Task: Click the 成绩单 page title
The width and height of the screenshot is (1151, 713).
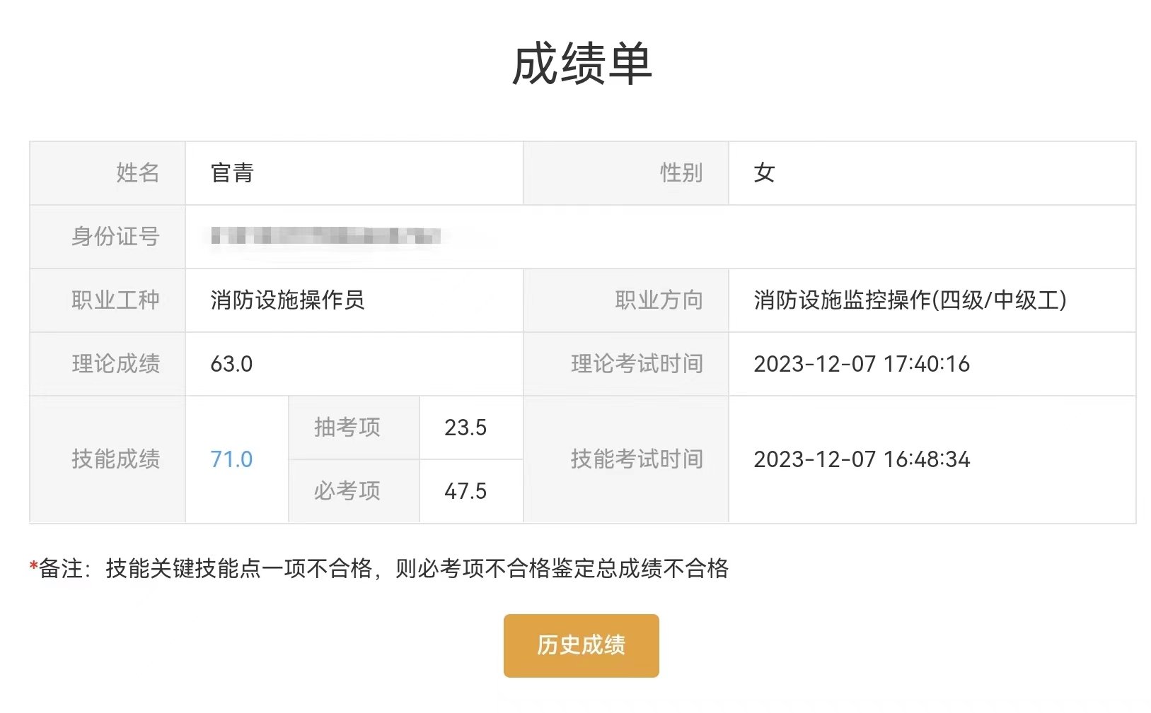Action: click(x=582, y=64)
